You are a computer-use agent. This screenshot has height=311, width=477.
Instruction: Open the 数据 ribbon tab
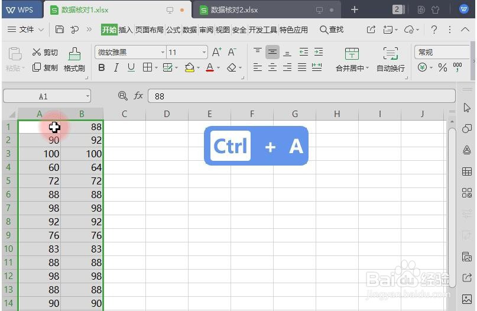pos(190,30)
